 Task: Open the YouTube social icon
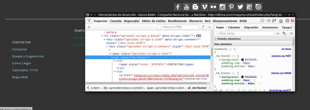pos(187,7)
